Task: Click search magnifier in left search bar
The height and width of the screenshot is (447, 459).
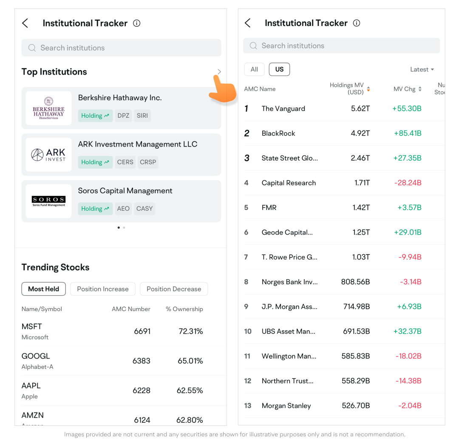Action: [x=32, y=48]
